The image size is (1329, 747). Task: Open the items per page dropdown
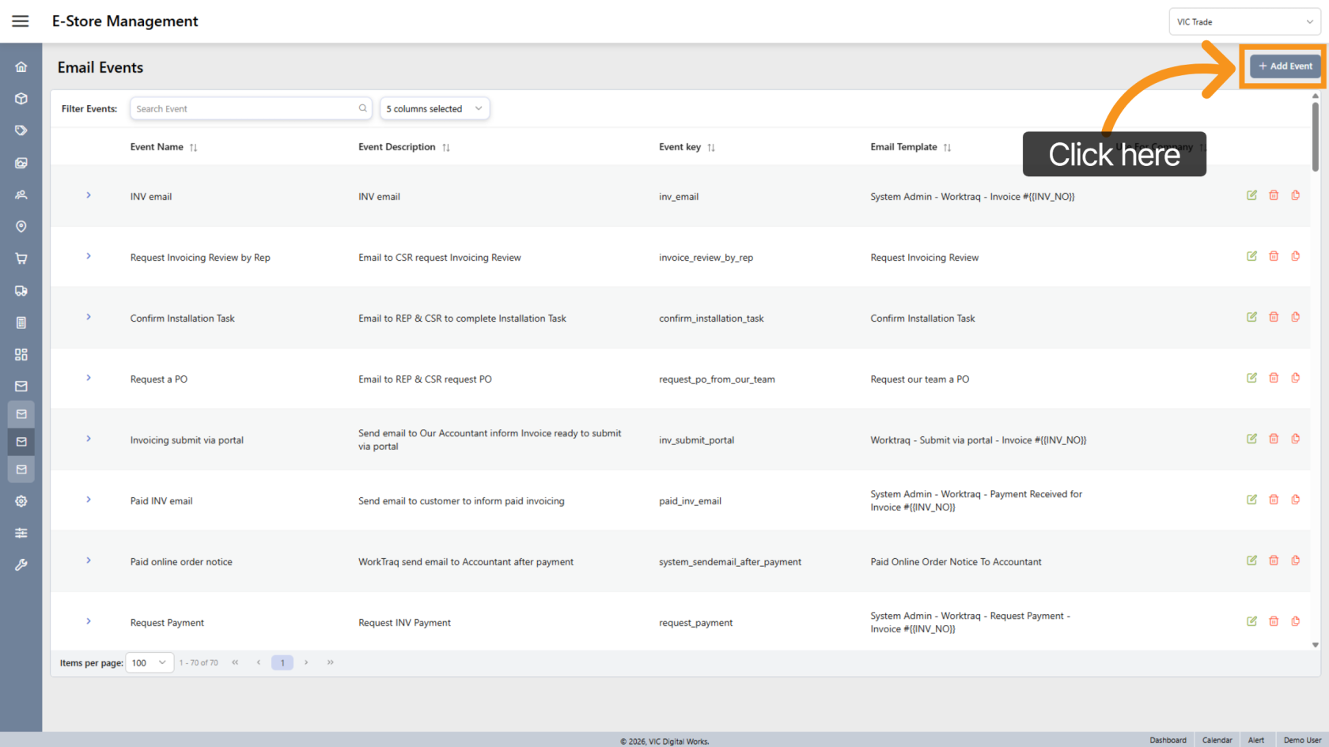pos(150,662)
